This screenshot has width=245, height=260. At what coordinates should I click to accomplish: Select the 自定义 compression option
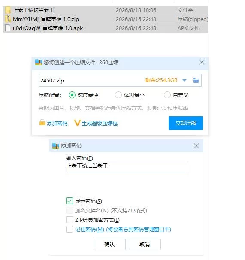167,95
